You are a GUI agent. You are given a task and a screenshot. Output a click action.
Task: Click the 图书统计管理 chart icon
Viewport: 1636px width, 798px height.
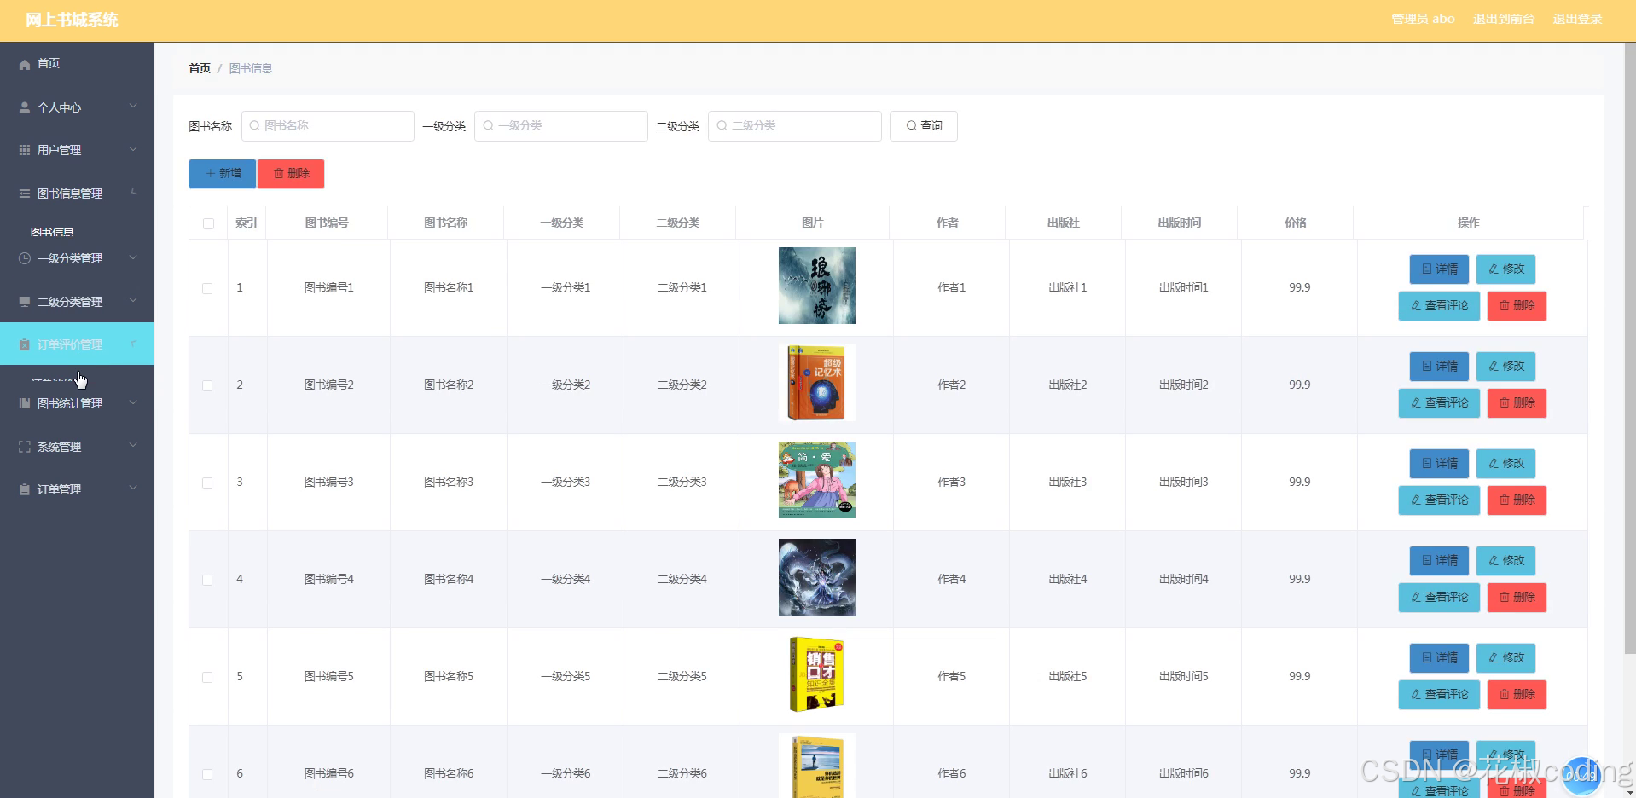(24, 402)
